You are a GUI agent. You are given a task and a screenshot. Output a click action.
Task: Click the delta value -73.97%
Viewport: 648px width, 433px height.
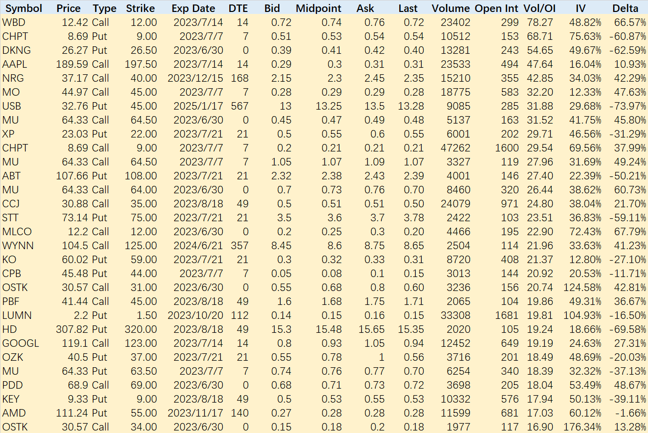pos(628,106)
